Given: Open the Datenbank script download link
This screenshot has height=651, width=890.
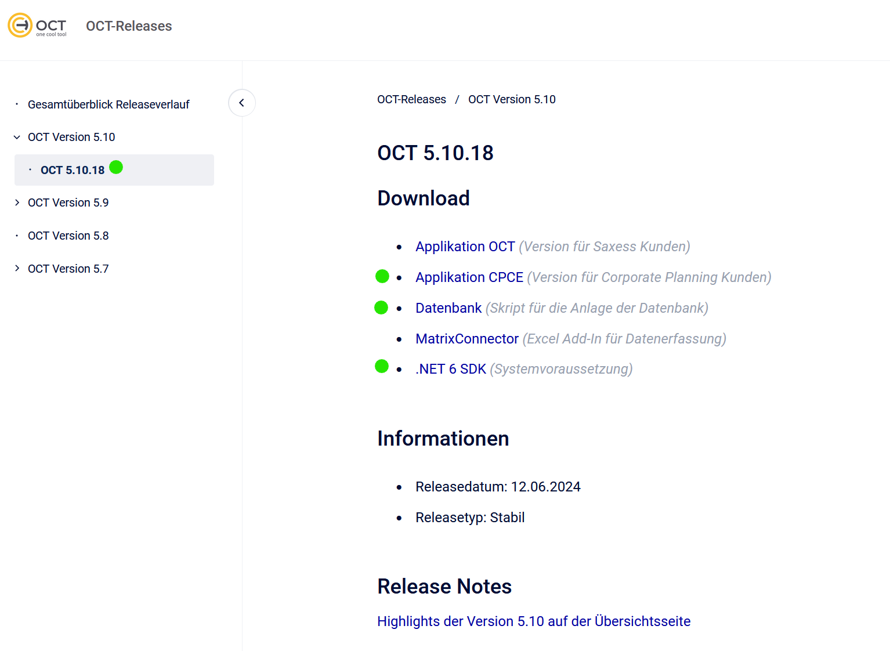Looking at the screenshot, I should tap(448, 308).
